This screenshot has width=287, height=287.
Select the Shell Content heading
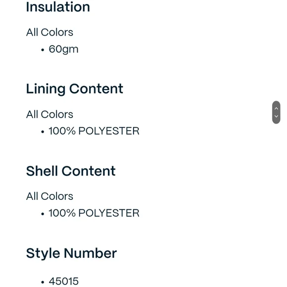[x=71, y=171]
